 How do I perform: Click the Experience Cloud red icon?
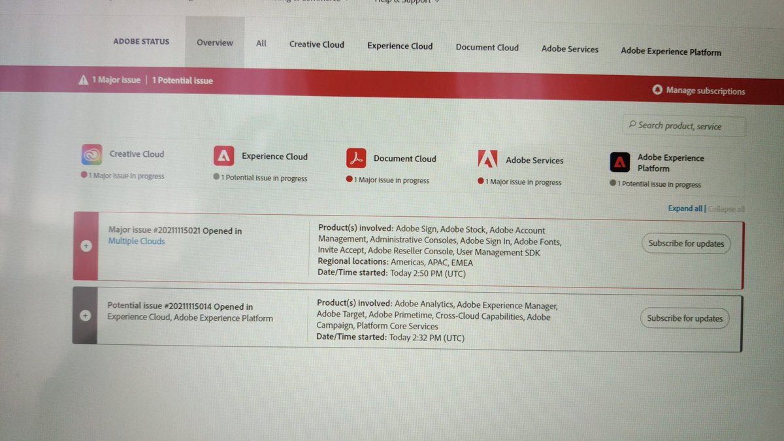click(x=223, y=156)
